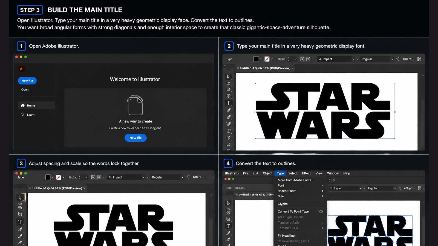
Task: Open the Type menu in the menu bar
Action: [x=280, y=173]
